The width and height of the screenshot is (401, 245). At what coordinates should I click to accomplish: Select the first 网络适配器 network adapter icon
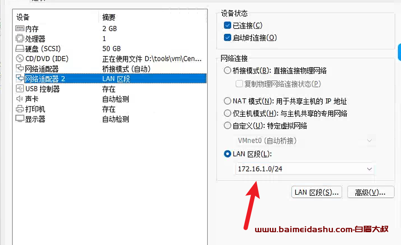20,68
